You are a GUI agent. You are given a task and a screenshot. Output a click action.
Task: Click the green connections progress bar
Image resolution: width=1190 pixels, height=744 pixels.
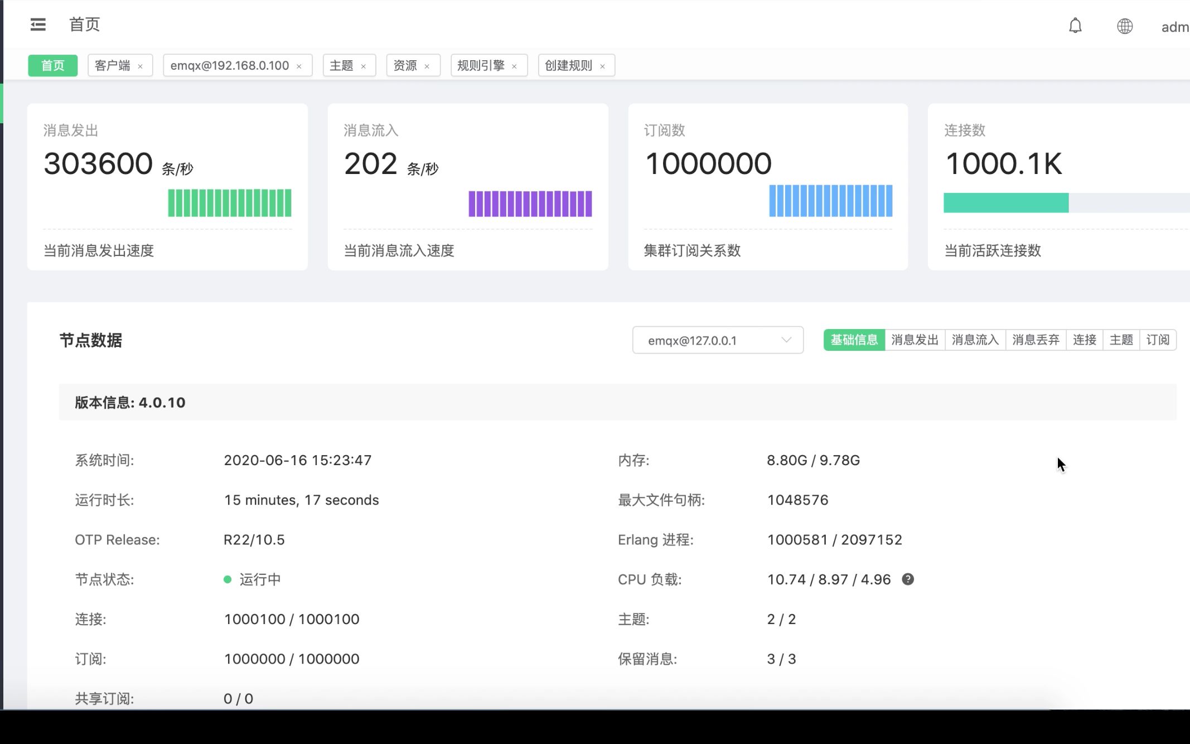pyautogui.click(x=1006, y=202)
